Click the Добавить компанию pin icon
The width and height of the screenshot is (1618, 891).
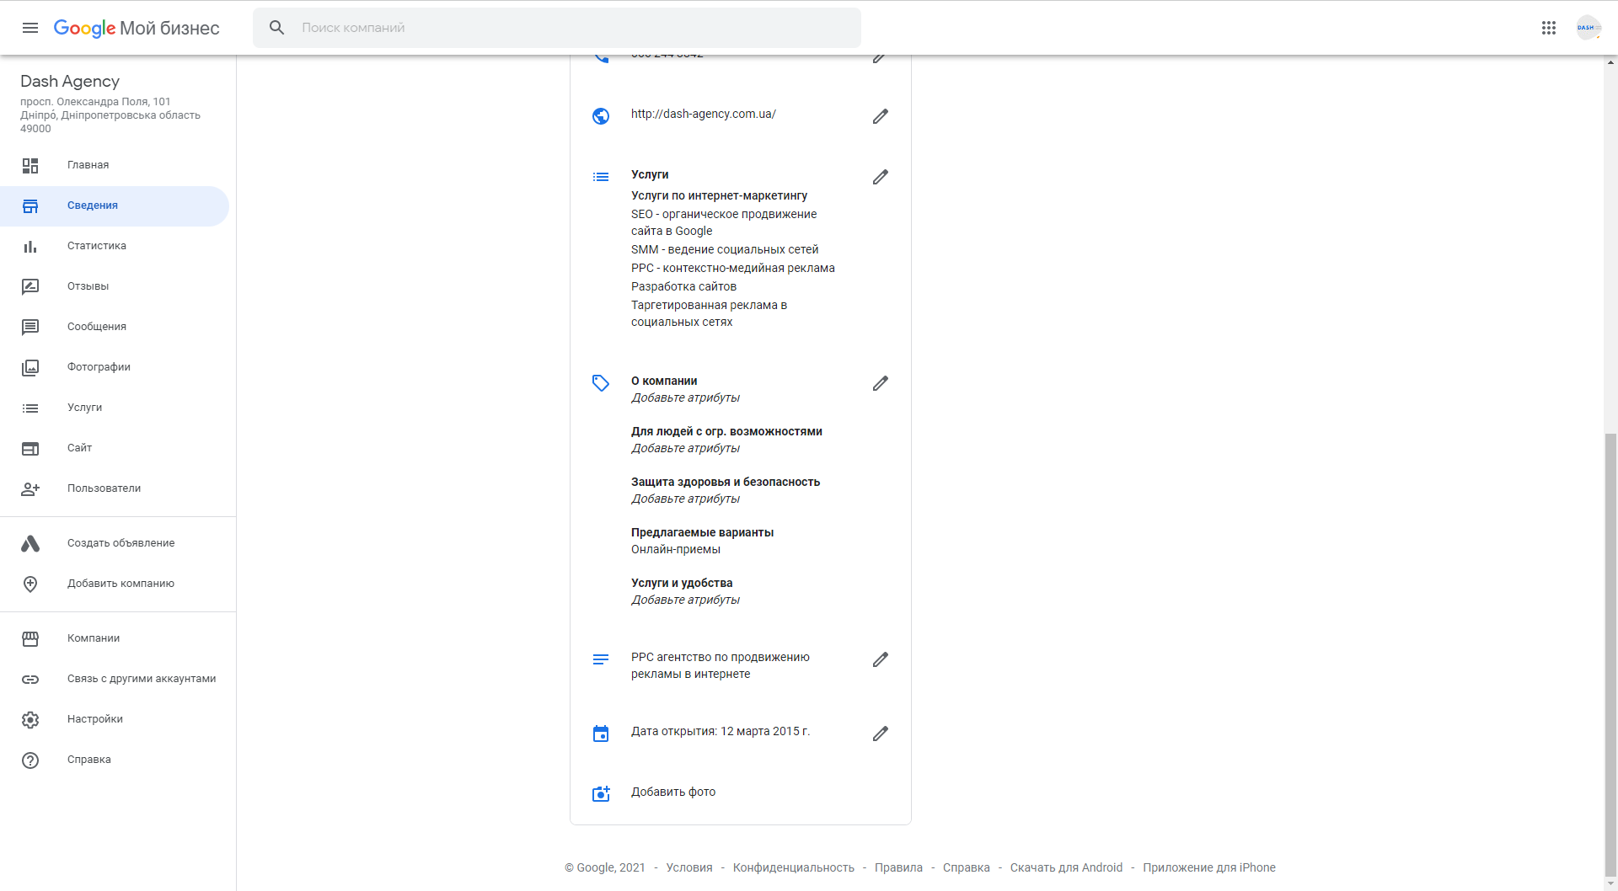click(30, 584)
